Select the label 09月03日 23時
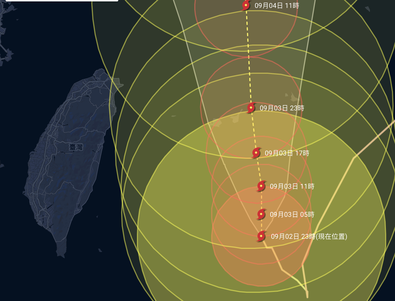The image size is (395, 301). pos(282,108)
